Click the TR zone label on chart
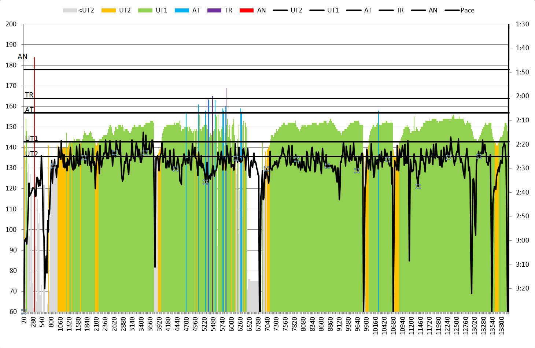This screenshot has height=348, width=535. coord(29,95)
